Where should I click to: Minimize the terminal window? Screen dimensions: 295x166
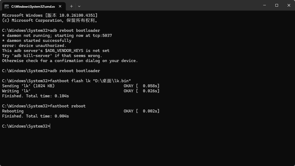pos(265,5)
